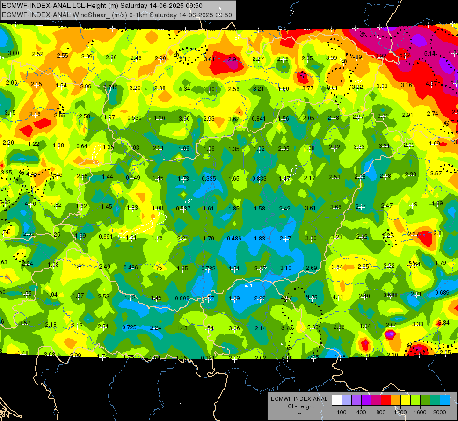458x421 pixels.
Task: Select the red legend swatch after 800
Action: [386, 400]
